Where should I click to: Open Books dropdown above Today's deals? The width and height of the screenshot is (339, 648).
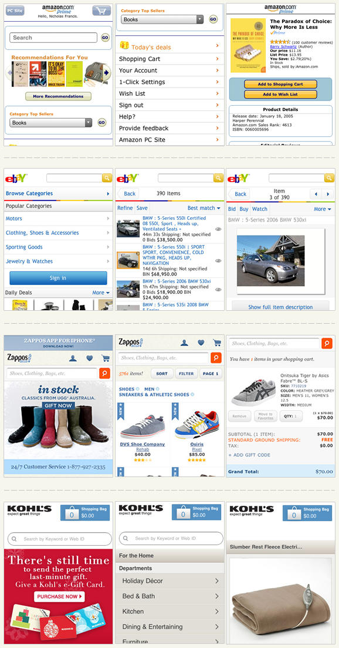162,19
